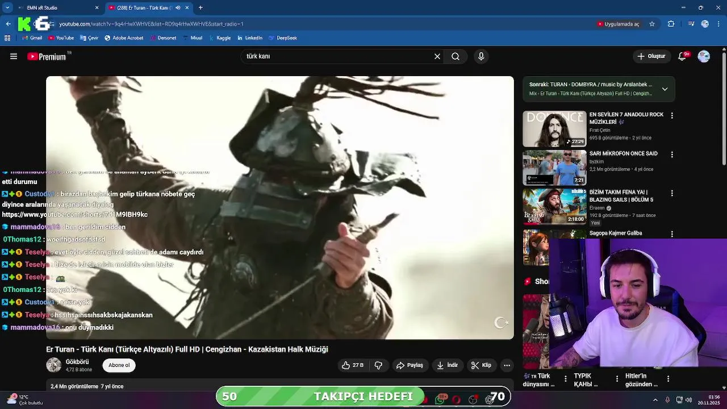Open YouTube notifications bell
This screenshot has width=727, height=409.
tap(683, 56)
